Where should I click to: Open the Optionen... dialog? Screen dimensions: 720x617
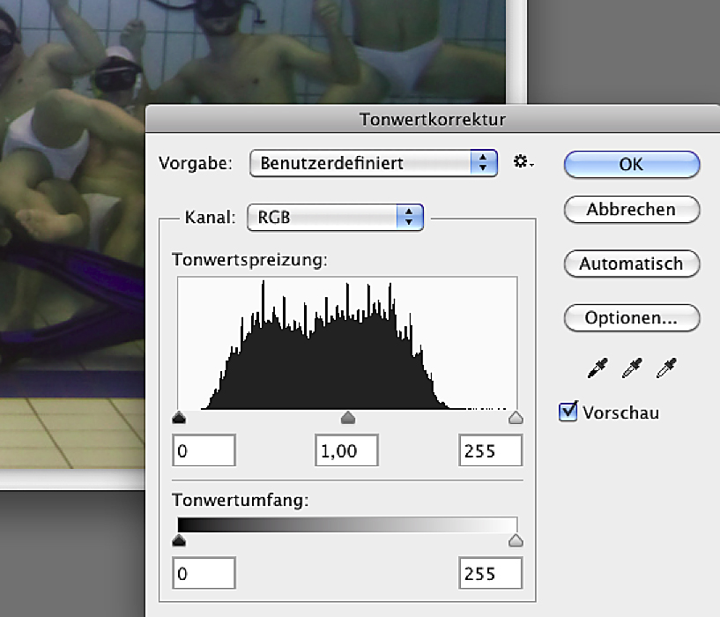632,318
